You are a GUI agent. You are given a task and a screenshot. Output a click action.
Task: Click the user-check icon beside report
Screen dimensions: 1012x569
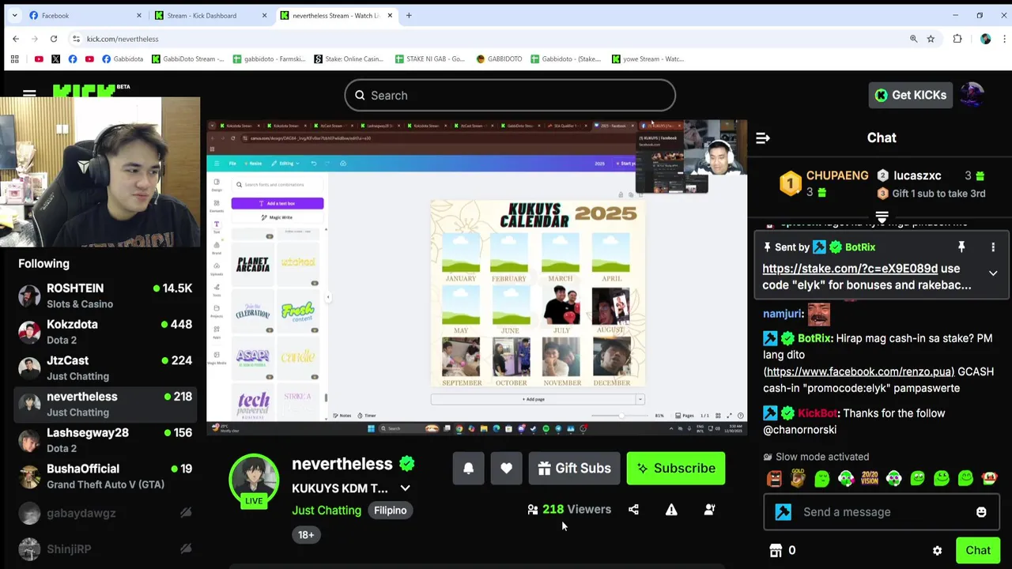point(709,510)
